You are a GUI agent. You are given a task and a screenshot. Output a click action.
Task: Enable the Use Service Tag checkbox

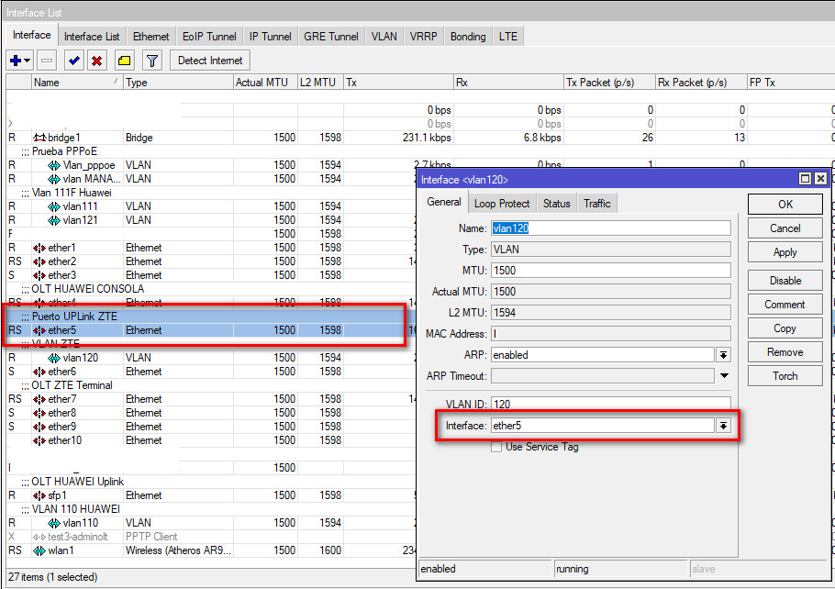point(496,447)
